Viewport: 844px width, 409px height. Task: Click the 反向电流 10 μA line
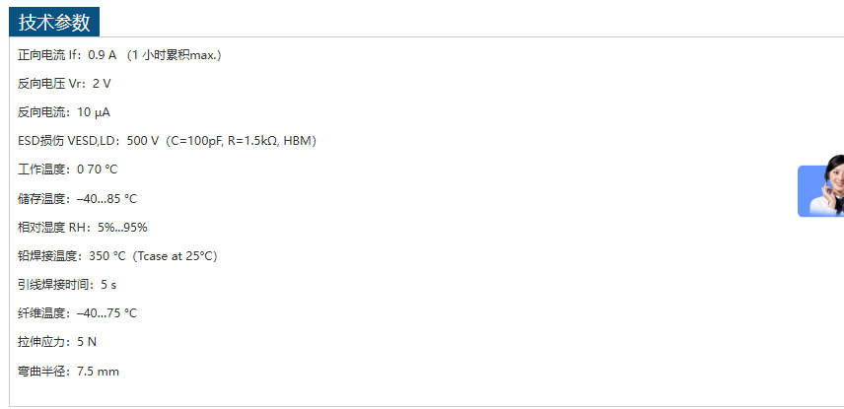pyautogui.click(x=64, y=112)
